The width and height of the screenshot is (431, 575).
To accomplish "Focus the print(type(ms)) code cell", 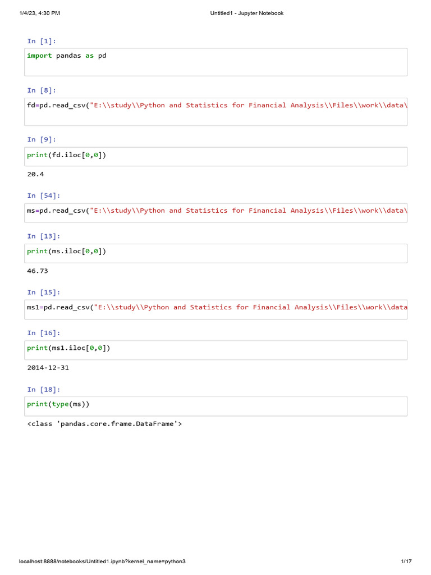I will point(216,406).
